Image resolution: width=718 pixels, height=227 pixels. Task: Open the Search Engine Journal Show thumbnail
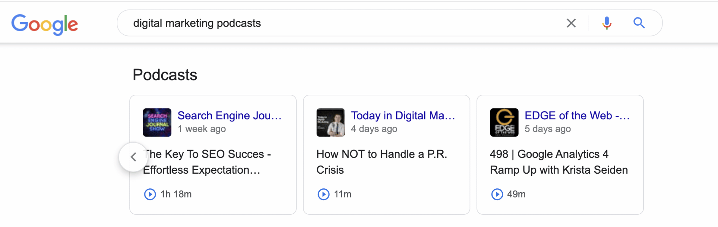(157, 122)
